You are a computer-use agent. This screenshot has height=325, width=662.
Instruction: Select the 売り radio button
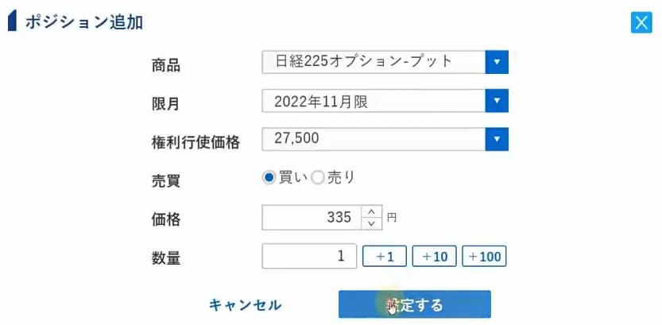(x=318, y=178)
